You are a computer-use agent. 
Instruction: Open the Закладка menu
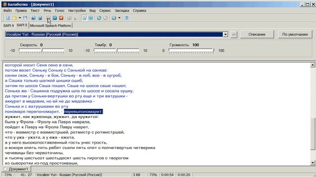[x=122, y=11]
